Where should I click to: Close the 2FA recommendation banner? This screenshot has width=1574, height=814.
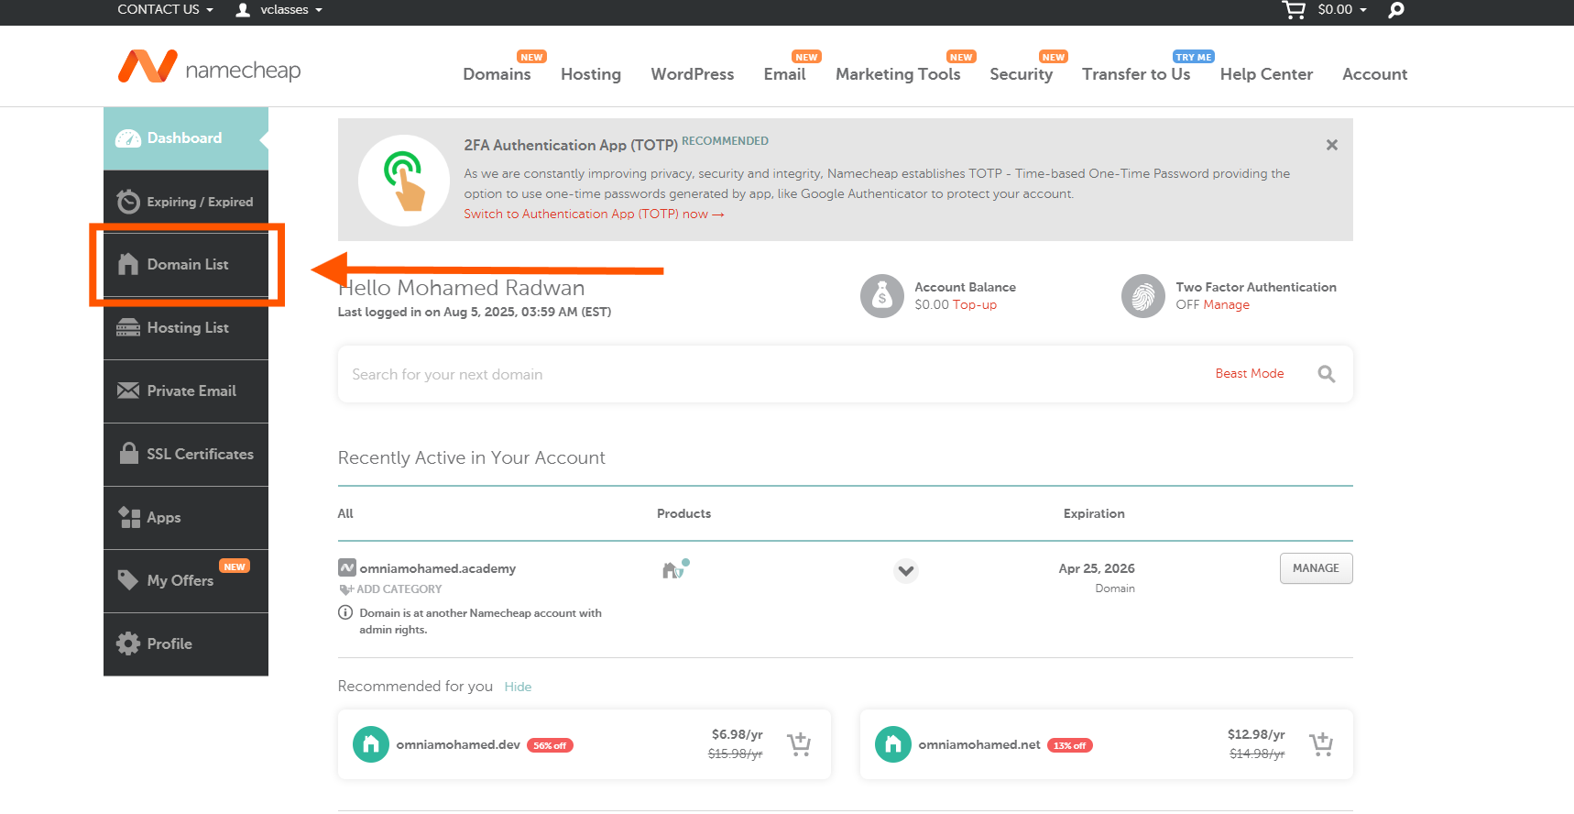point(1332,145)
